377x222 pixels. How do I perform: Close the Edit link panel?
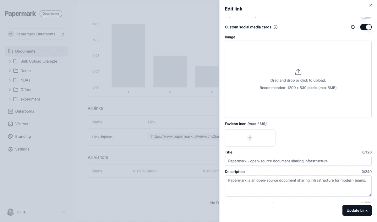click(370, 5)
